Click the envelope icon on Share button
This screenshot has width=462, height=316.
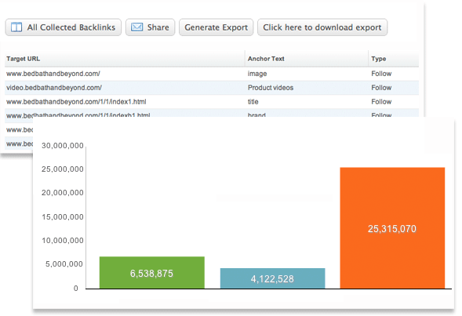pyautogui.click(x=136, y=27)
